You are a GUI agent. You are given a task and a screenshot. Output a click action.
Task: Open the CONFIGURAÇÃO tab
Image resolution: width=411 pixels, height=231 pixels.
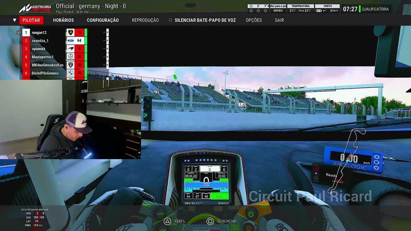[103, 20]
